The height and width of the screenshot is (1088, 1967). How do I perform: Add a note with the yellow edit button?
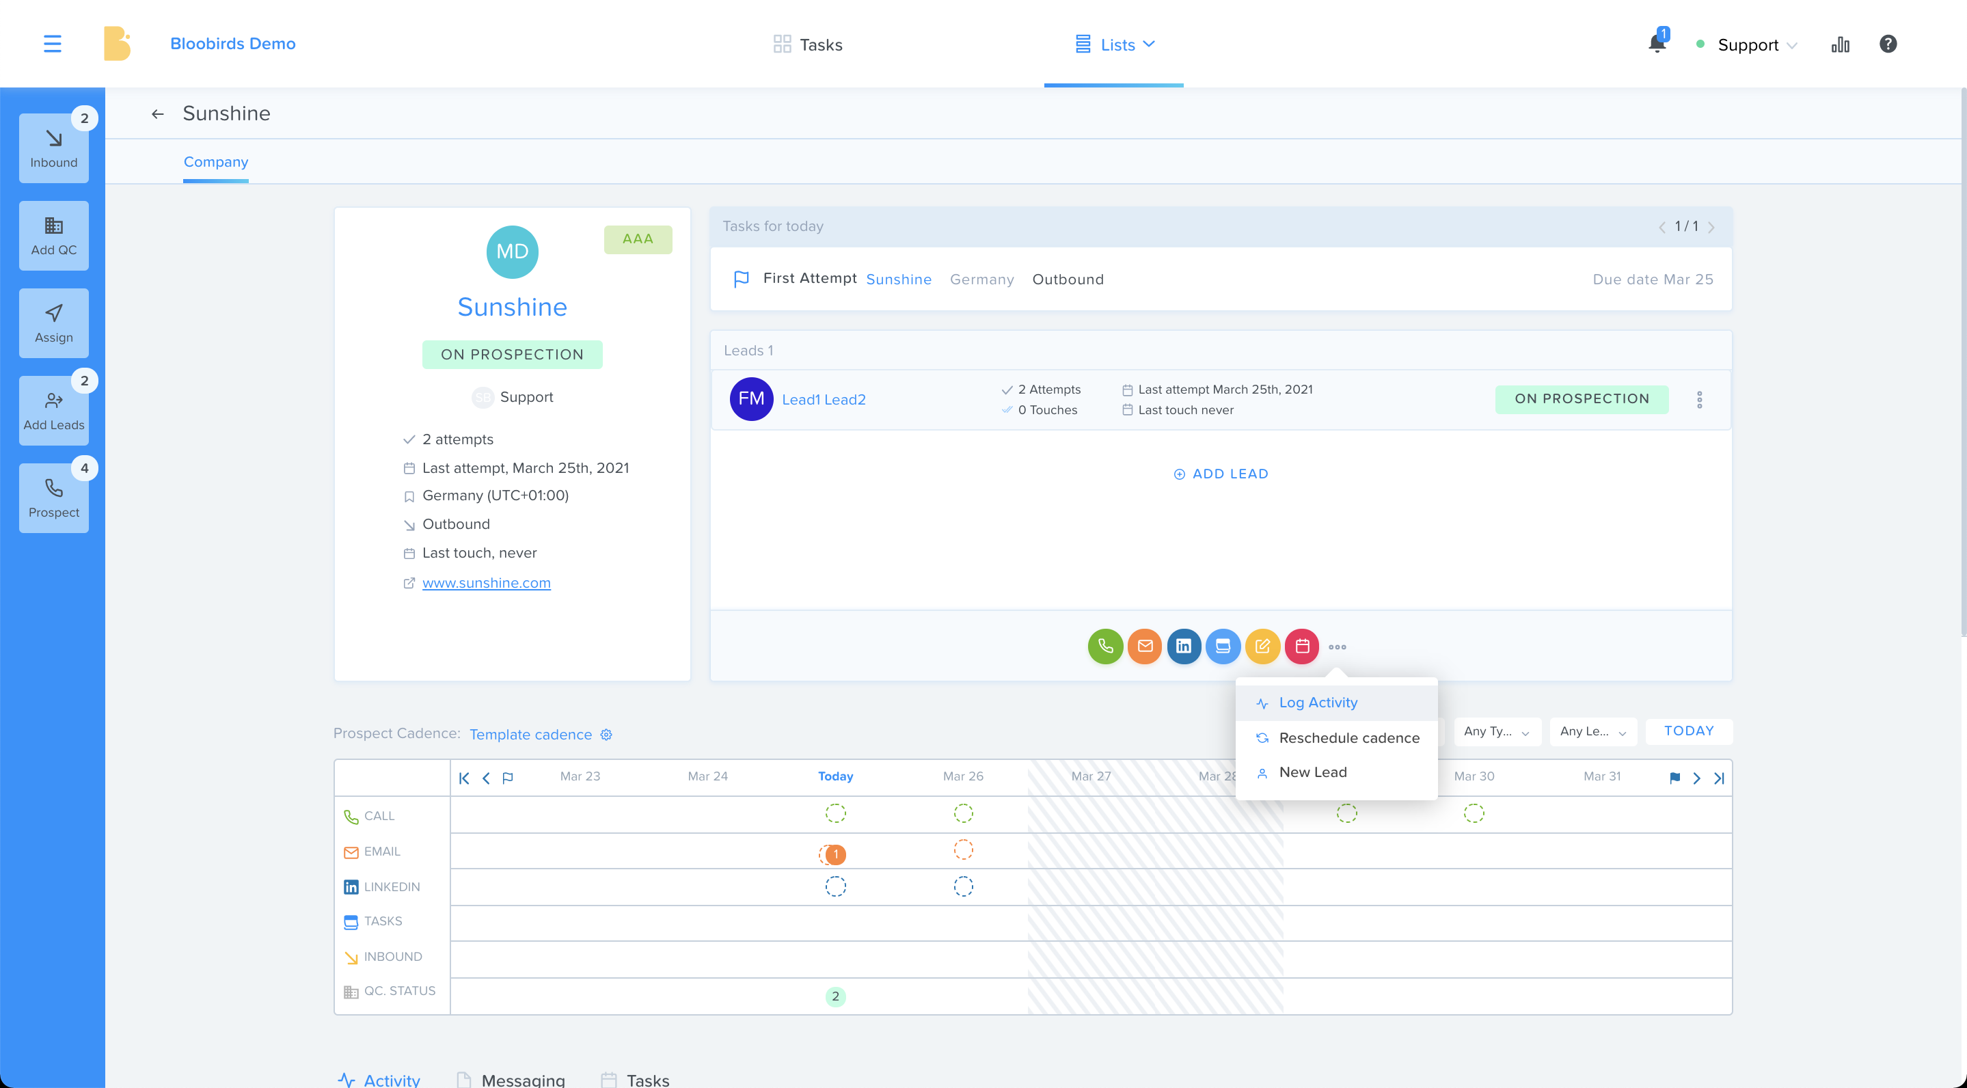(1262, 646)
